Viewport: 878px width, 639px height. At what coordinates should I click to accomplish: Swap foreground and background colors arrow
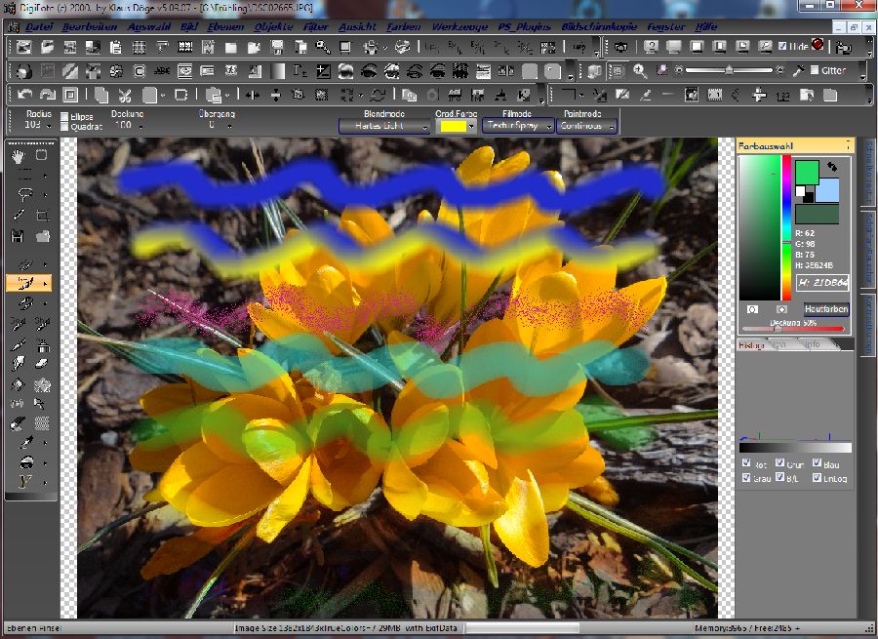(x=830, y=167)
